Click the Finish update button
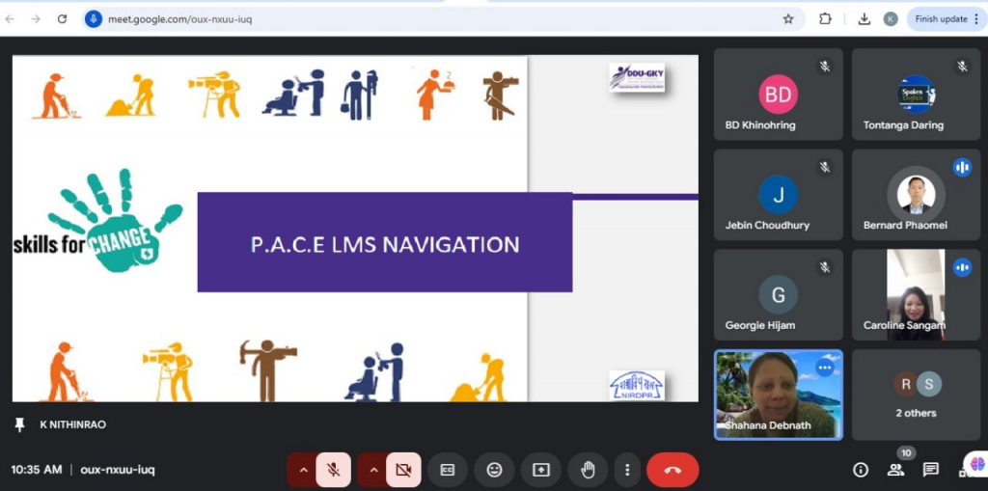Viewport: 988px width, 491px height. 940,18
